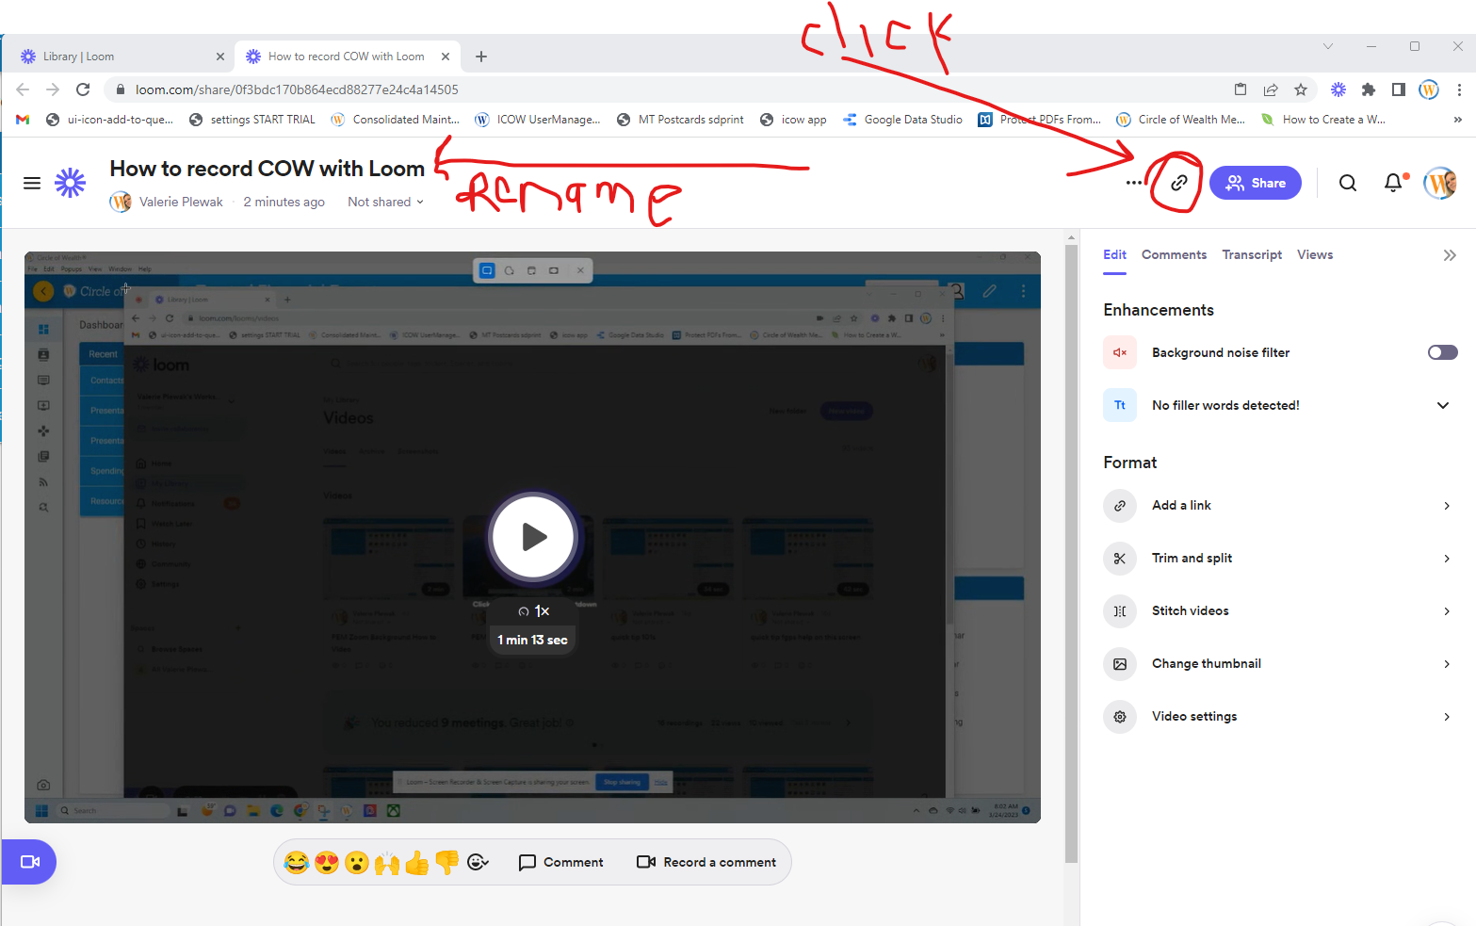React with the laughing emoji

pos(297,862)
